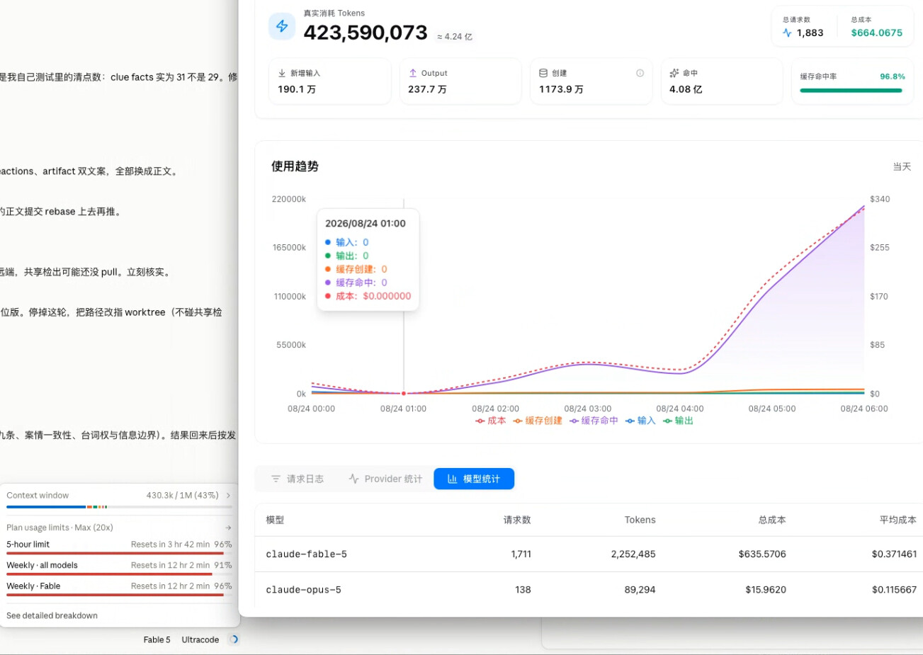Click the 请求数 column header
The width and height of the screenshot is (923, 655).
click(x=517, y=520)
